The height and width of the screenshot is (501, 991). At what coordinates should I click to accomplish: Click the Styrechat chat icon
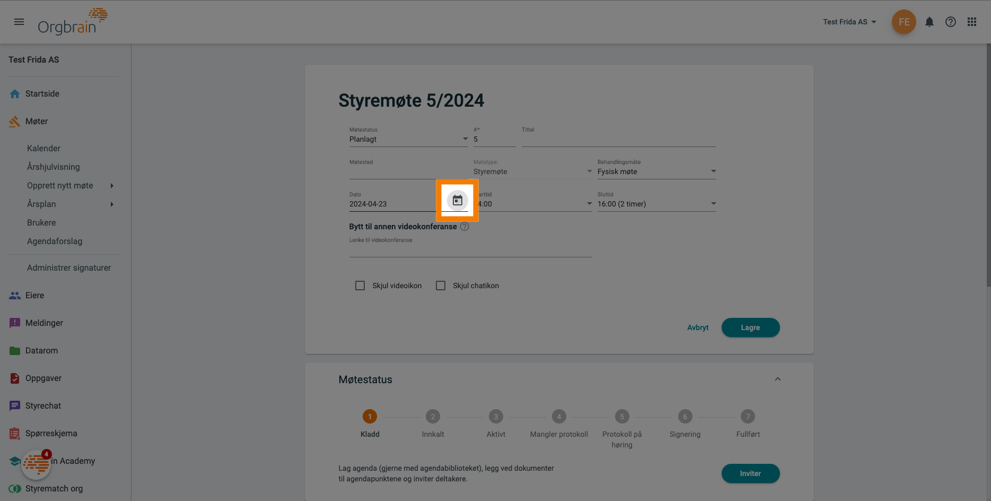(x=15, y=406)
